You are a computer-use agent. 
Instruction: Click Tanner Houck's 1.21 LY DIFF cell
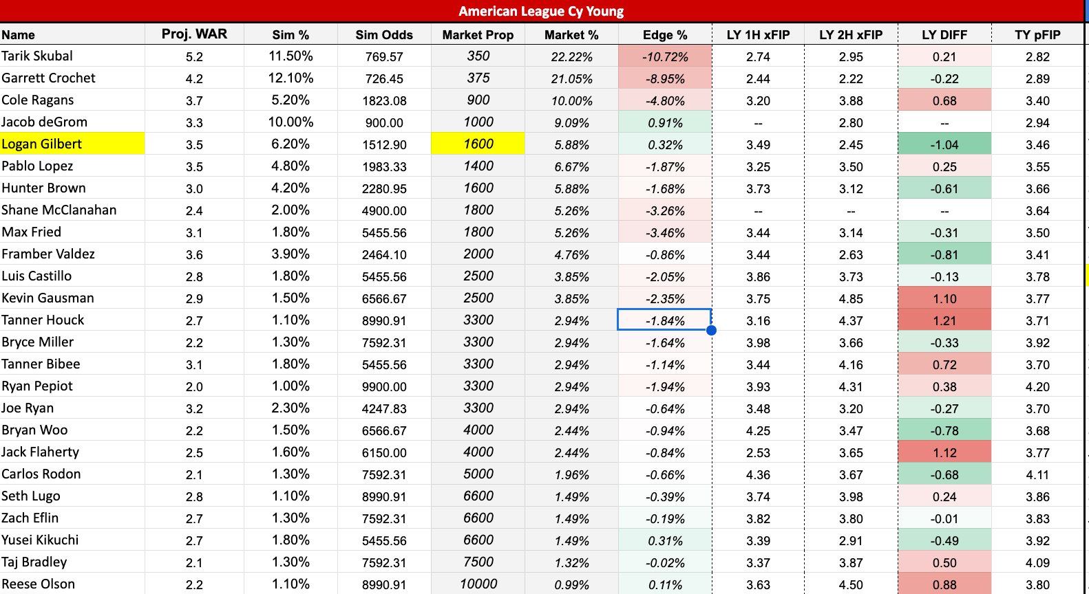tap(944, 320)
